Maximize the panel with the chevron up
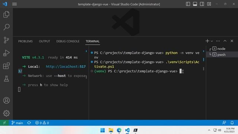 (225, 41)
